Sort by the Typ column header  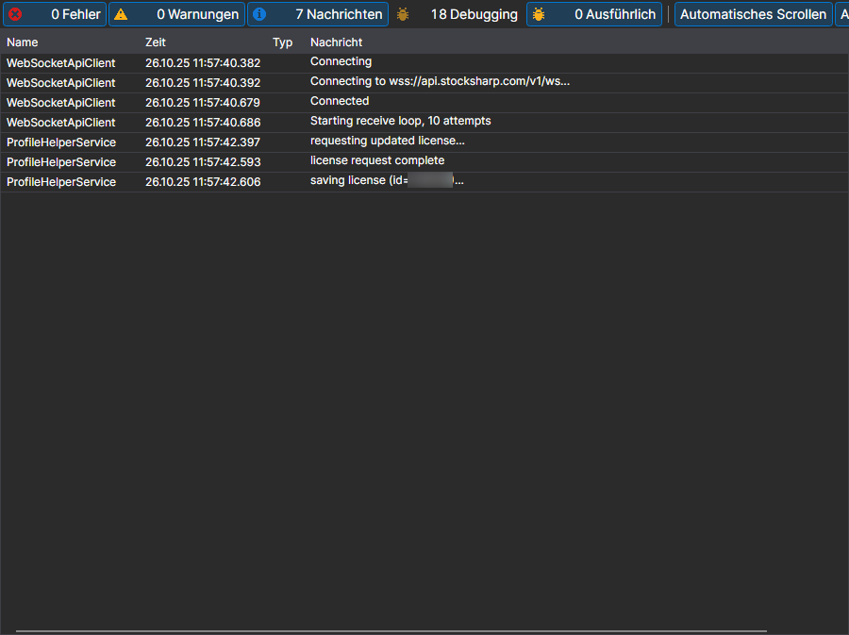tap(283, 42)
